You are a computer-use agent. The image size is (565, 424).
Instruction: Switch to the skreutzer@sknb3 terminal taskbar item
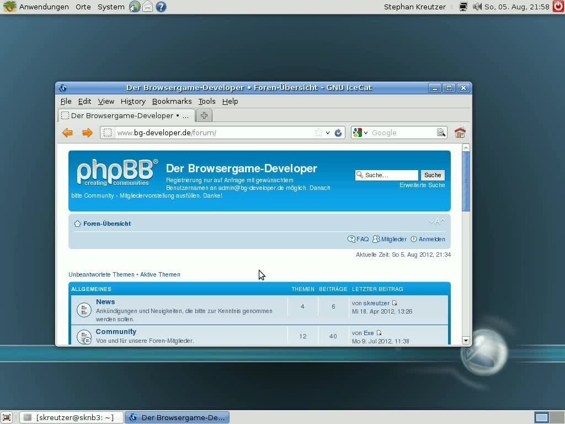click(x=71, y=417)
